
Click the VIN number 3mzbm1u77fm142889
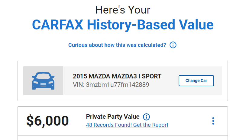[x=118, y=85]
